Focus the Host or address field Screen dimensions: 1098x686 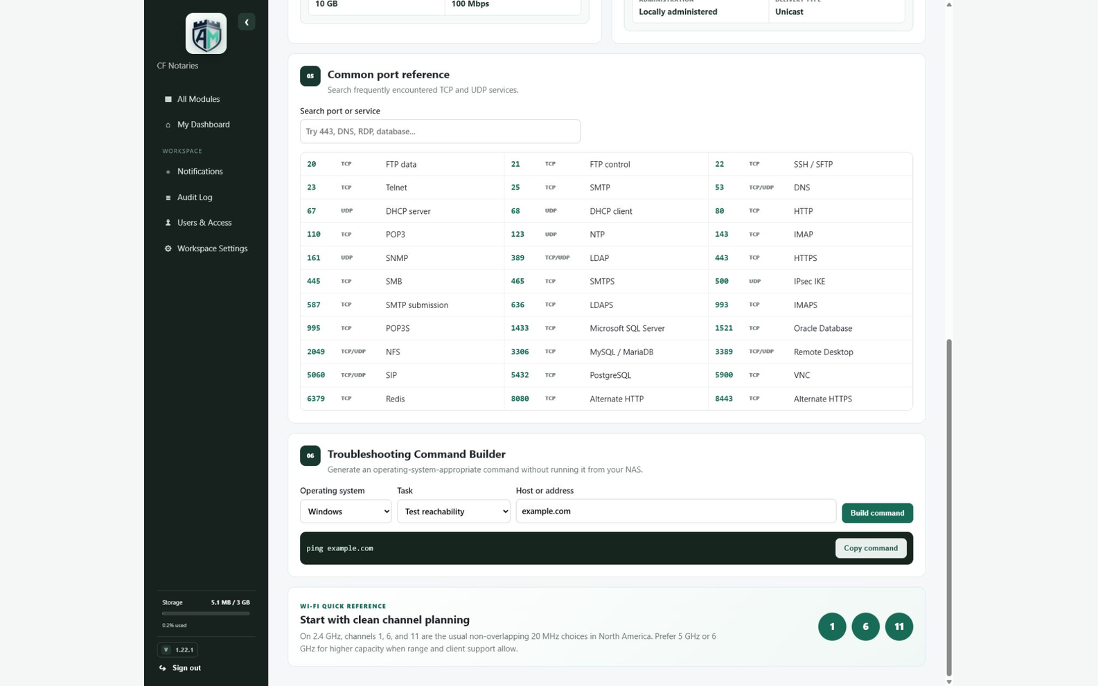675,511
